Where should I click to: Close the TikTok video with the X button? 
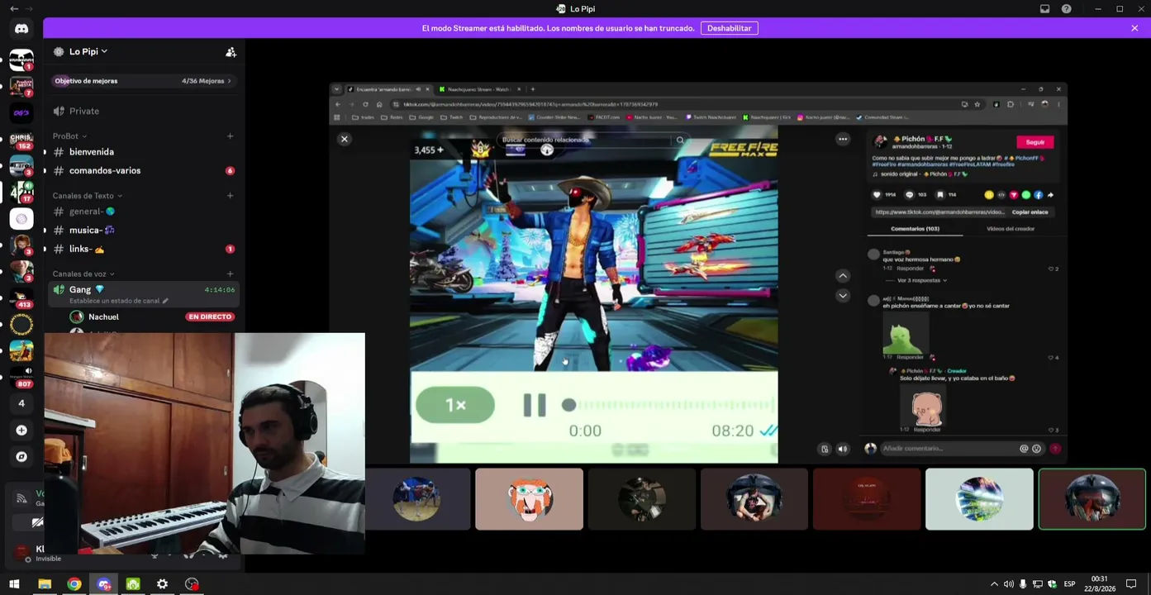[345, 139]
